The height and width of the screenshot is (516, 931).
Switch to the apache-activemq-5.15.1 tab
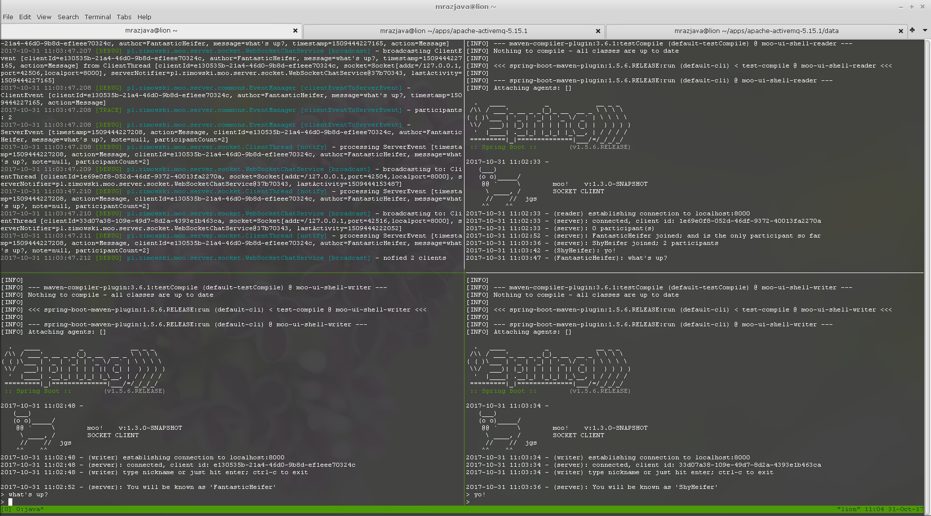pyautogui.click(x=453, y=31)
